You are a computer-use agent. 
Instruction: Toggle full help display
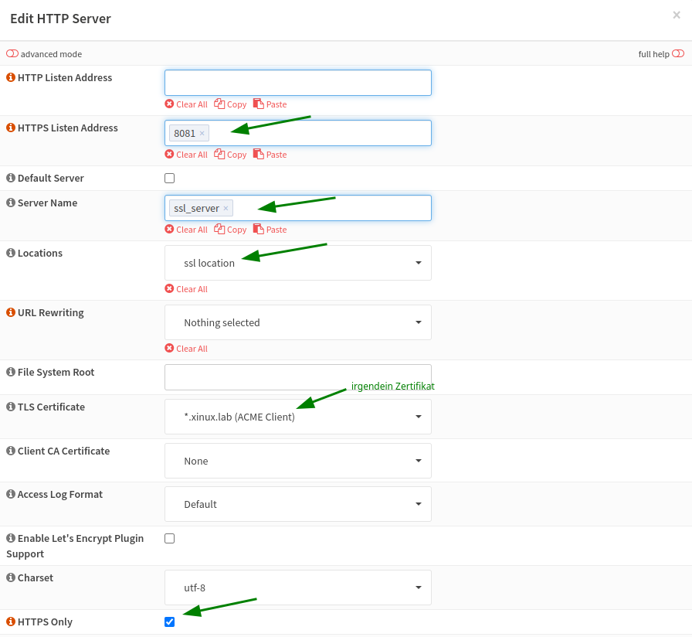[x=678, y=53]
